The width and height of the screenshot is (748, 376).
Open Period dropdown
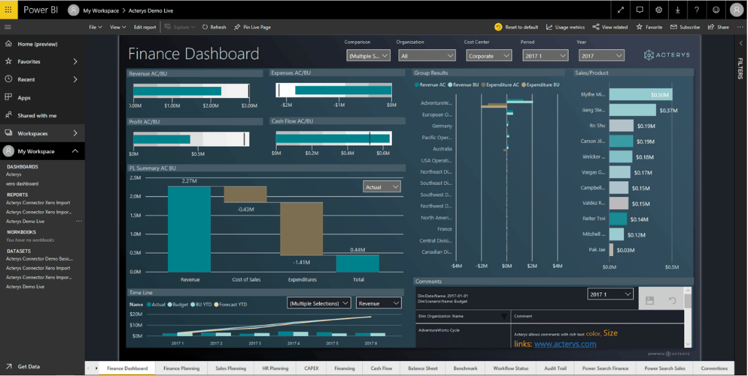point(545,56)
